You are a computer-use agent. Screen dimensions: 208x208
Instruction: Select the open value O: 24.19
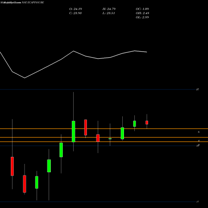[x=76, y=9]
